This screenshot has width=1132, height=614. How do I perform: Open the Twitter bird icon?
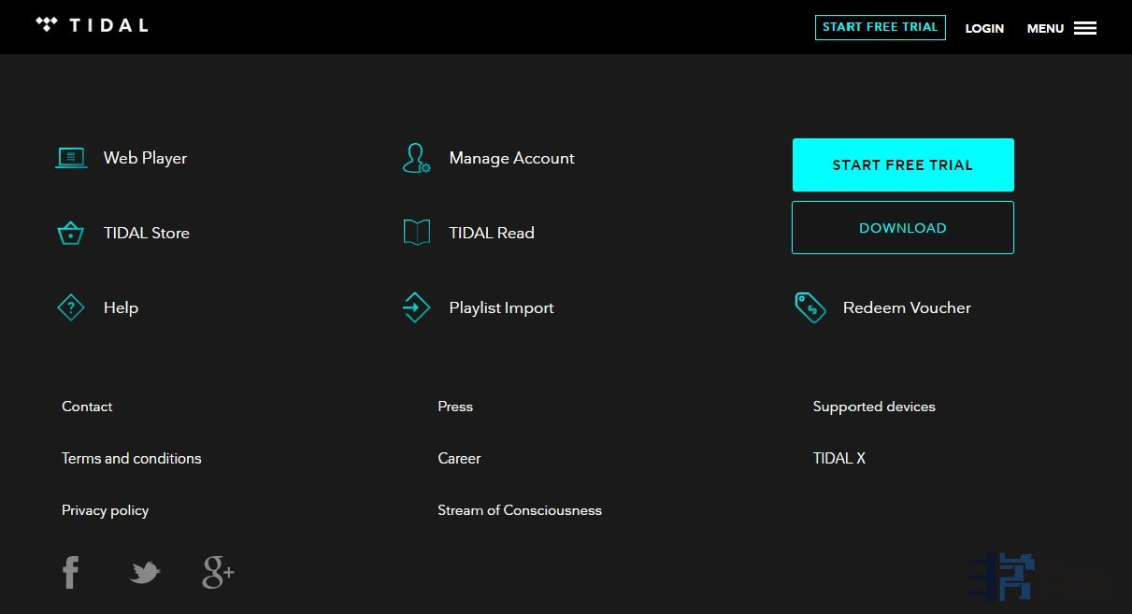144,572
